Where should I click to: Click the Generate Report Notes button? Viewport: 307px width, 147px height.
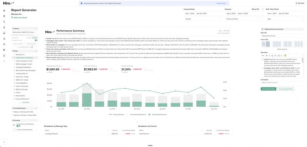[x=286, y=89]
